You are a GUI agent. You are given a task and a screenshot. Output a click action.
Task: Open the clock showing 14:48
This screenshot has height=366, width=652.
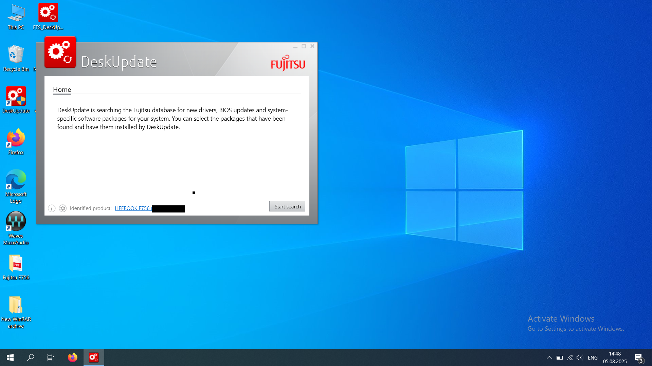(615, 358)
